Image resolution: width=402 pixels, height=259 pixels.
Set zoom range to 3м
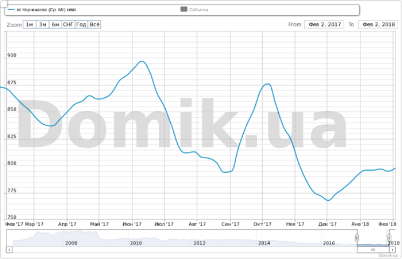point(43,25)
